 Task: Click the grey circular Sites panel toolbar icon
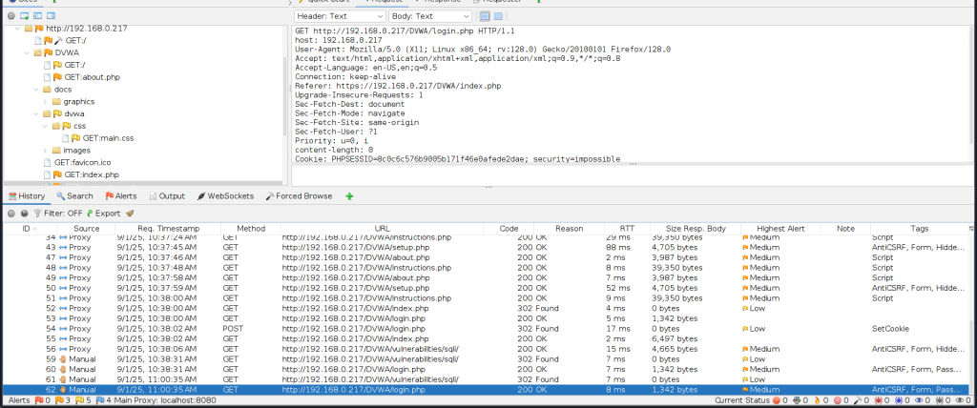(11, 15)
